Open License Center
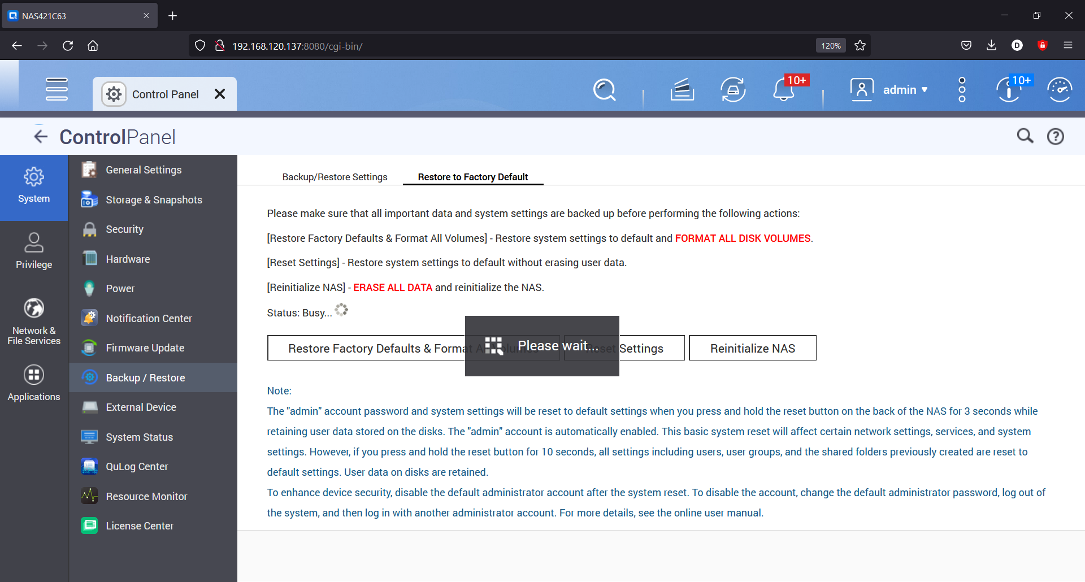This screenshot has height=582, width=1085. coord(153,525)
